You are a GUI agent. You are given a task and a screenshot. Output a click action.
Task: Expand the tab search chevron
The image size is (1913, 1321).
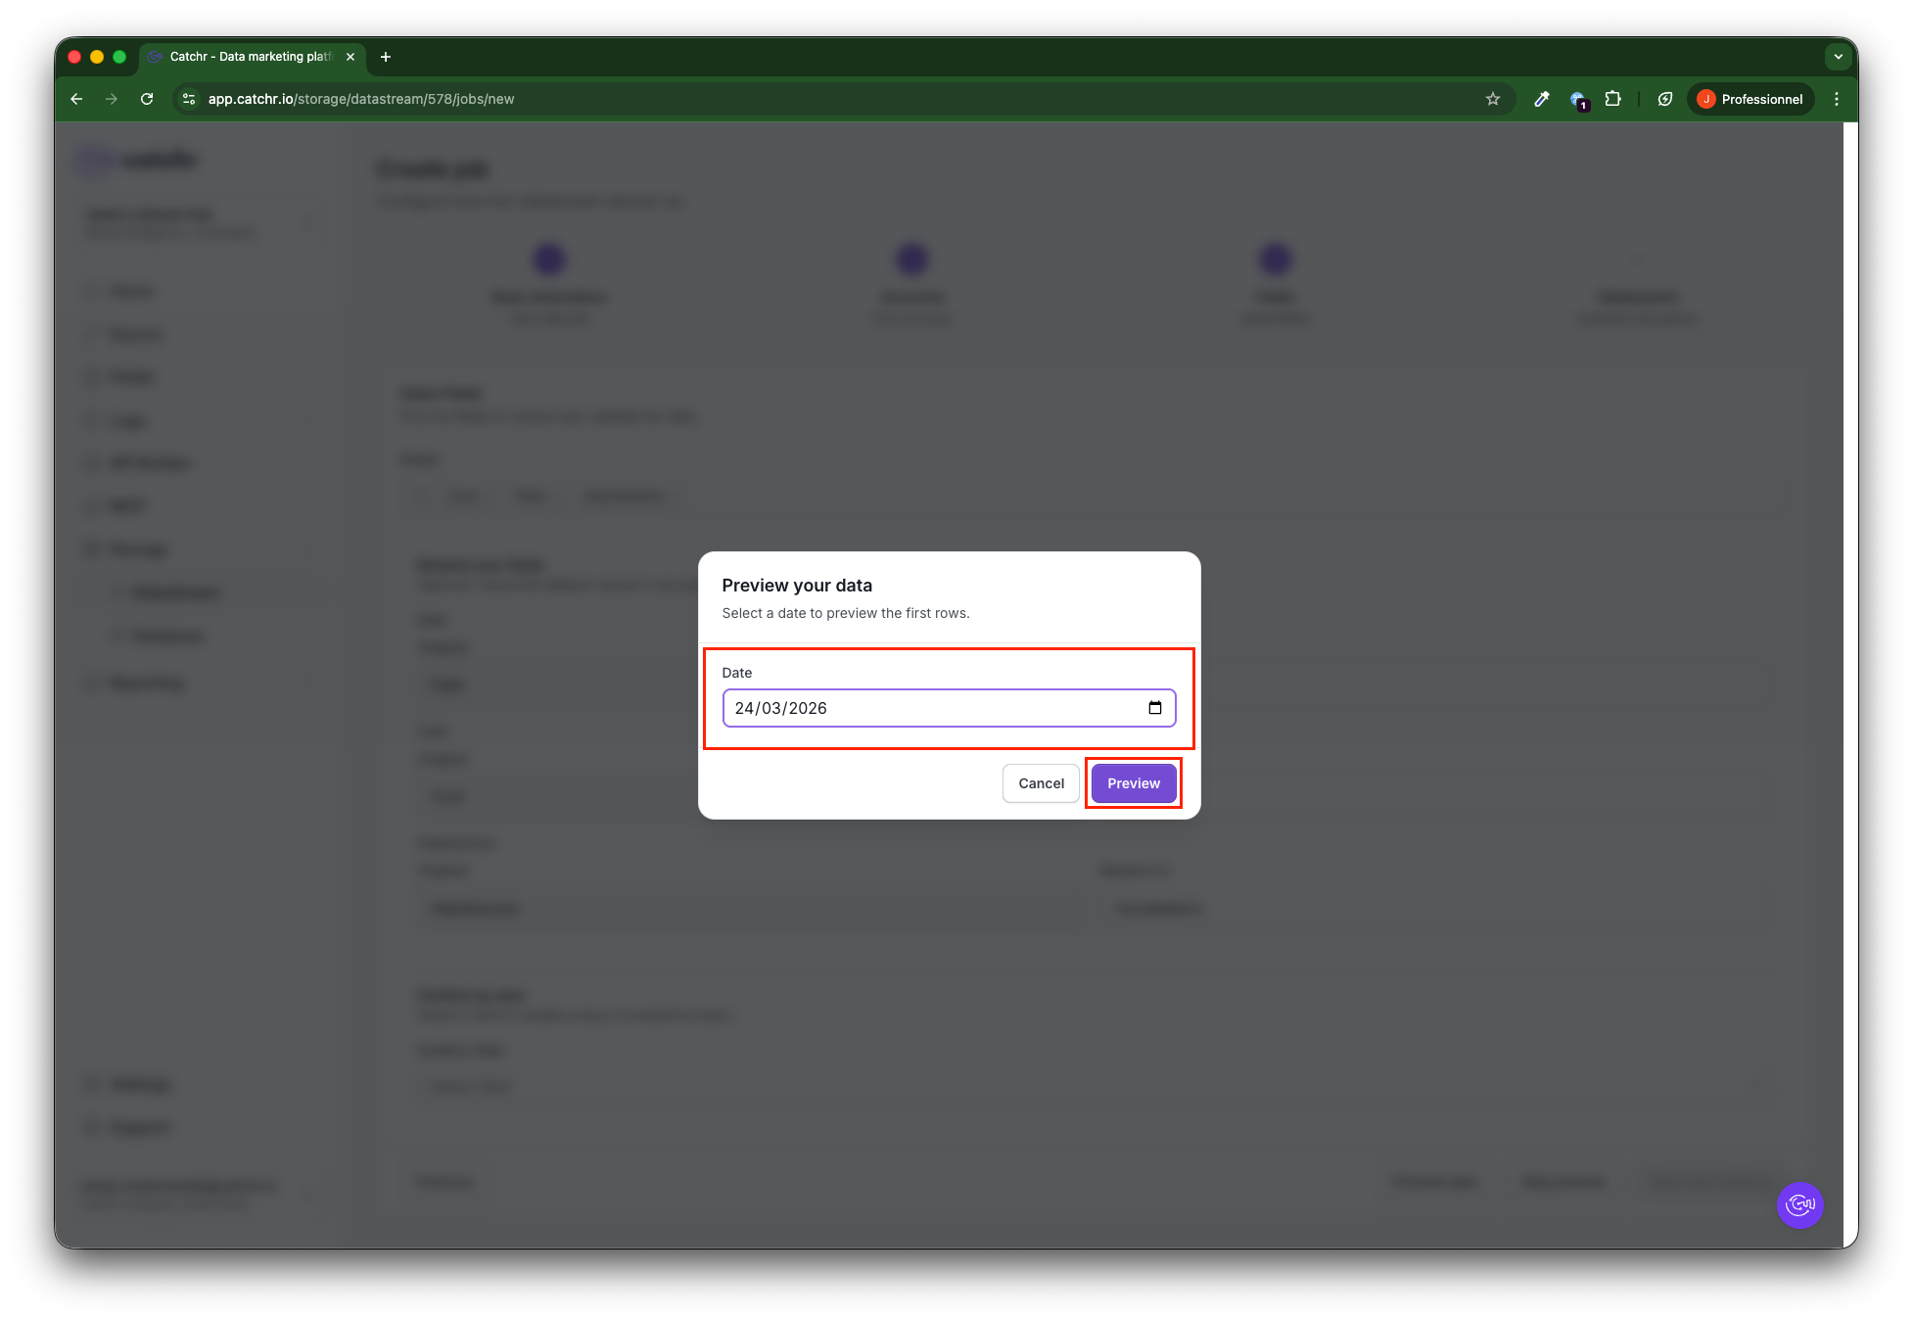pos(1838,57)
